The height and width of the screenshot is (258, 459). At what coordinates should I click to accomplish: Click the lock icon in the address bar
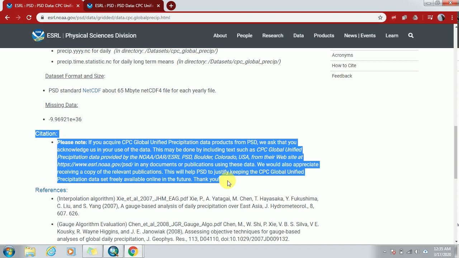(x=42, y=18)
